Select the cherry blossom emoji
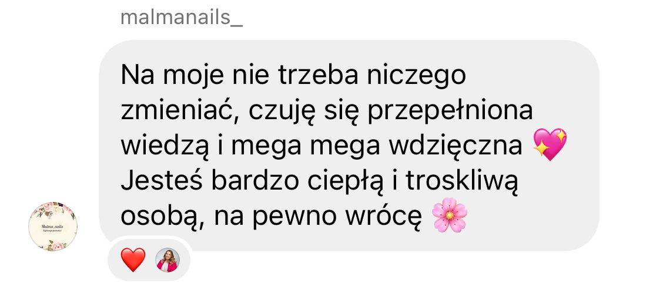Image resolution: width=653 pixels, height=290 pixels. [450, 215]
